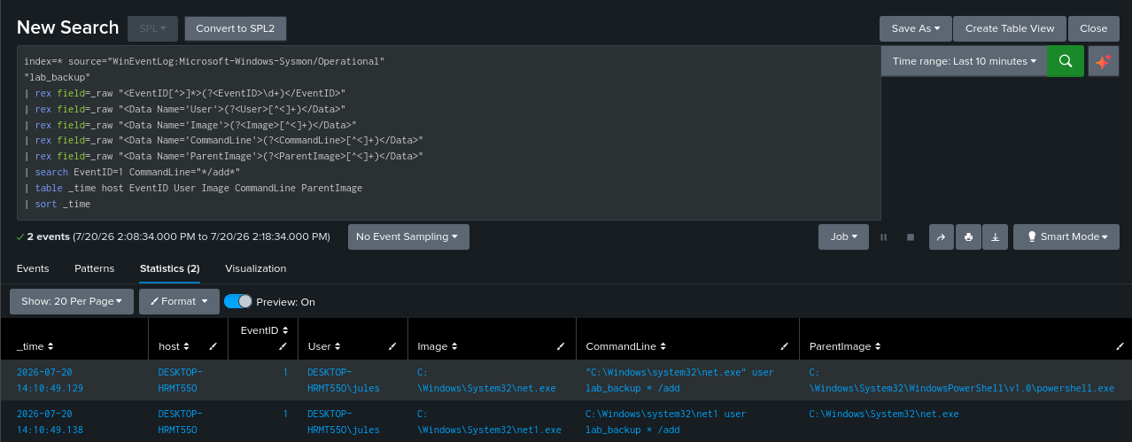1132x442 pixels.
Task: Edit the ParentImage column with pencil icon
Action: click(1120, 346)
